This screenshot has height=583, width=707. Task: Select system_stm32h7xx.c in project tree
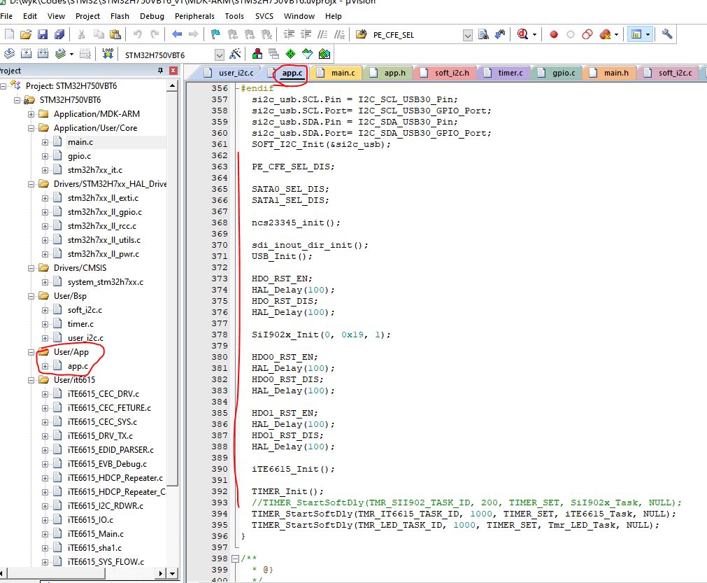pos(105,283)
